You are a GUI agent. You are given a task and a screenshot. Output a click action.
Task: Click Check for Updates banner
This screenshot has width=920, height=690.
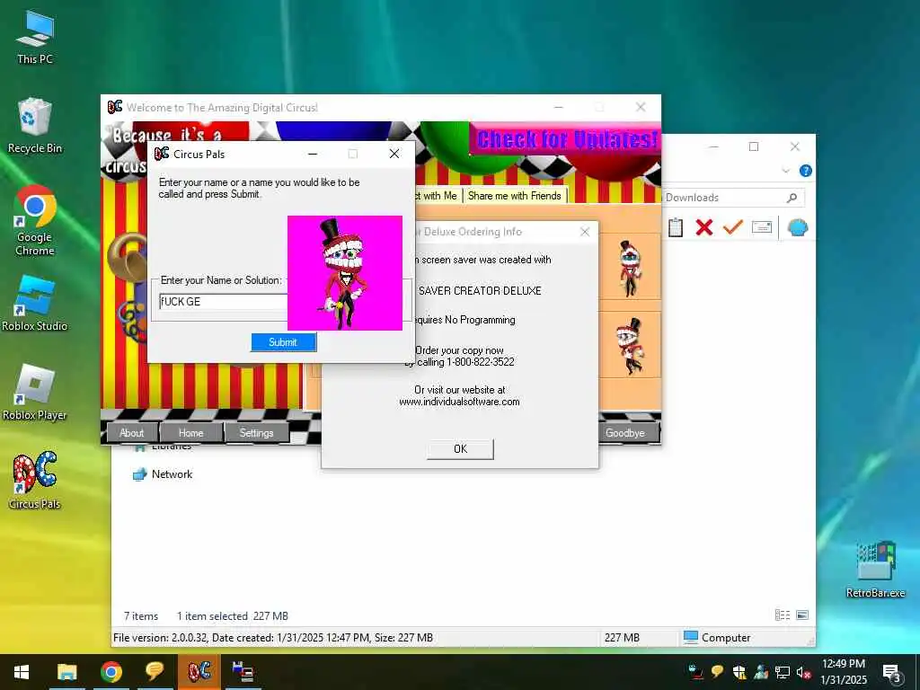coord(566,139)
